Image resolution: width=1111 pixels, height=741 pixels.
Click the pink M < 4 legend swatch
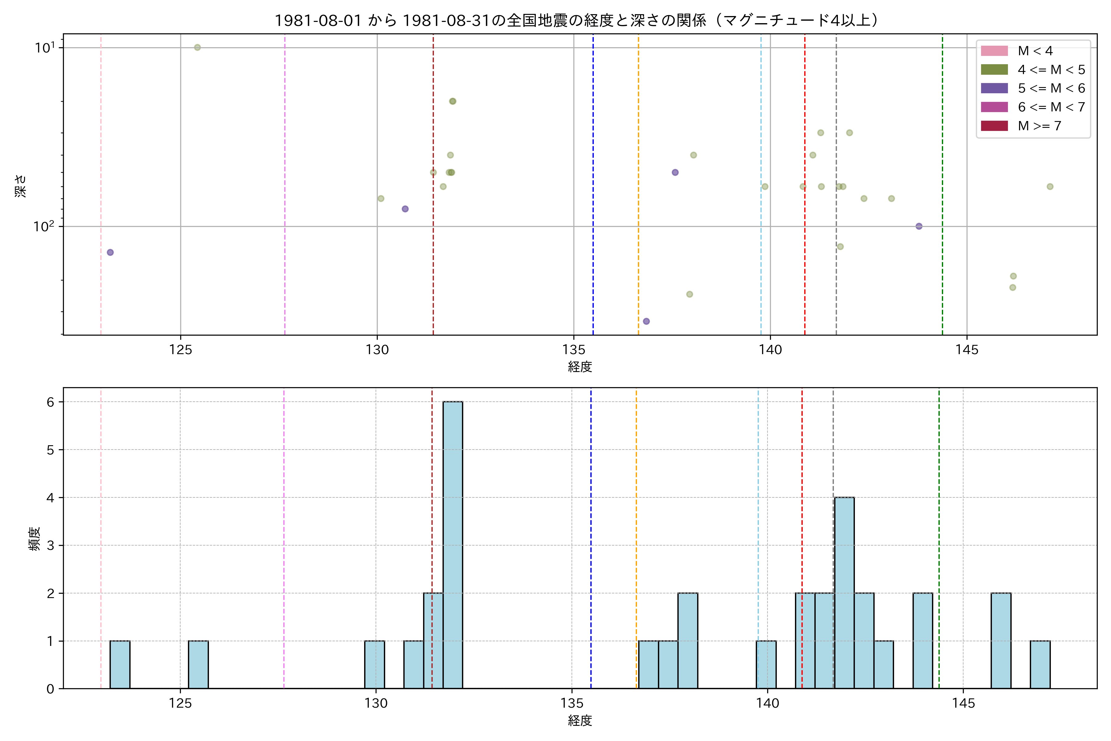click(994, 51)
